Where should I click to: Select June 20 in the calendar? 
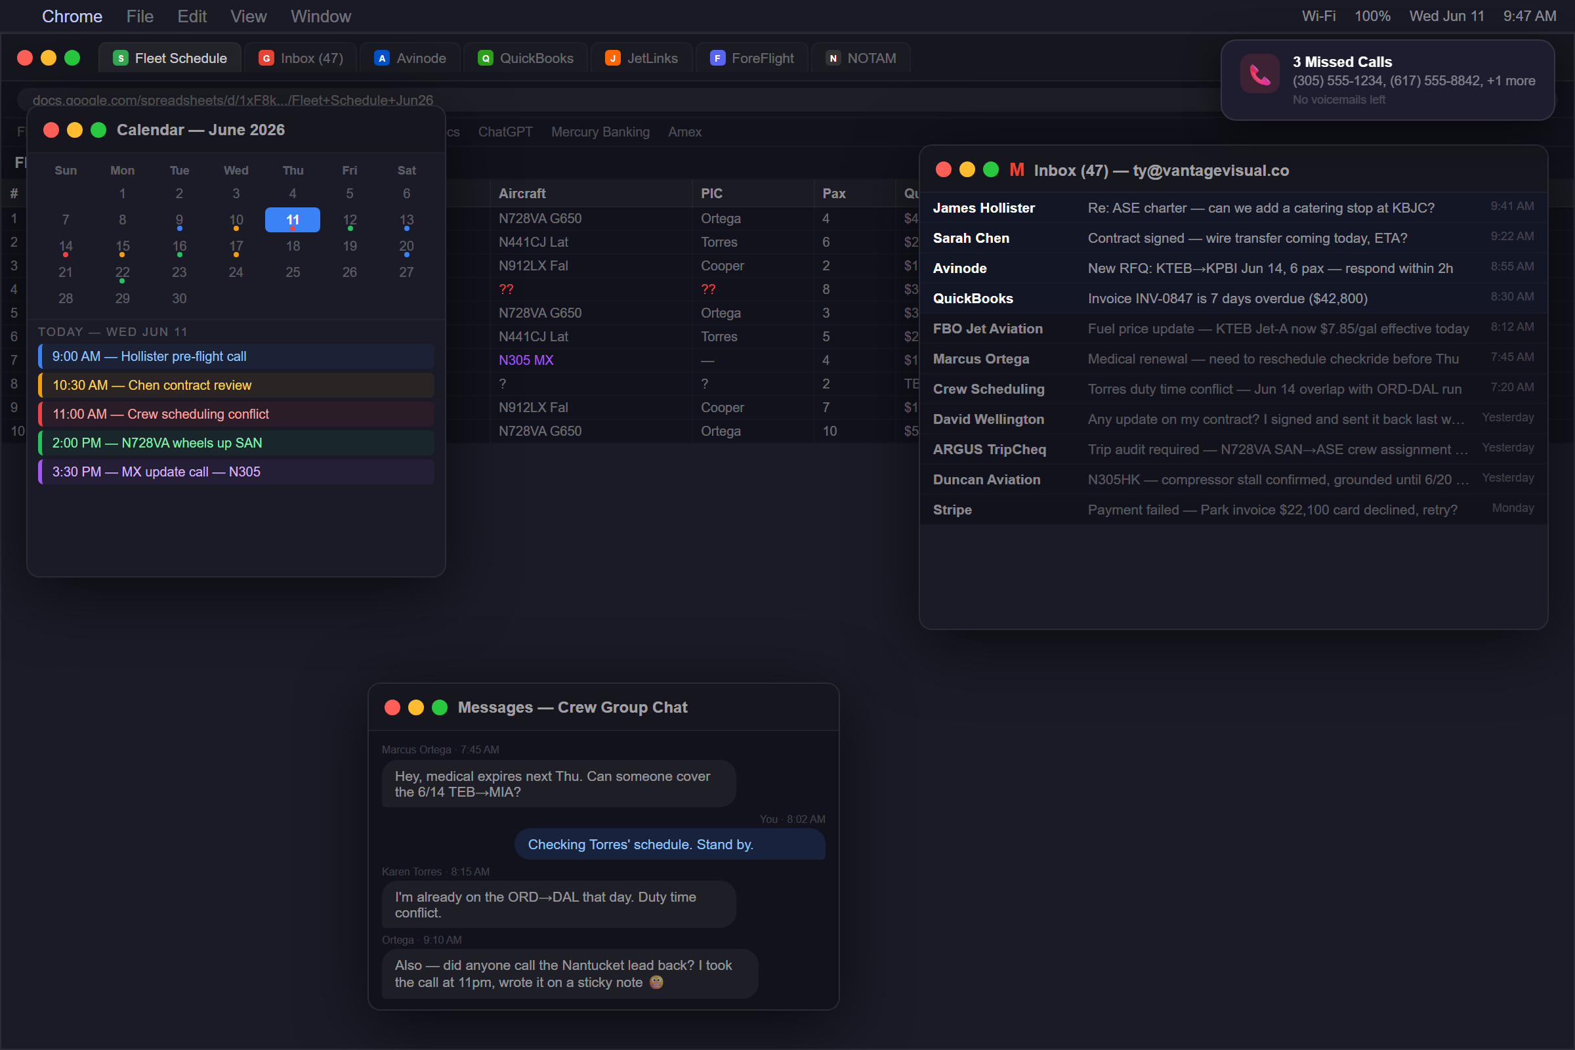pos(406,247)
